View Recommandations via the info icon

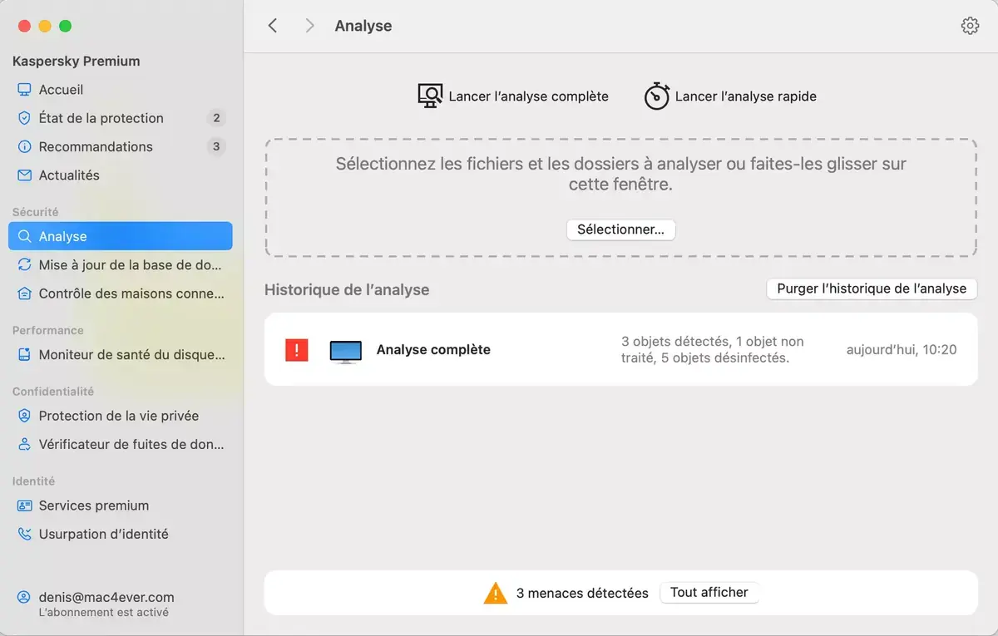click(25, 146)
